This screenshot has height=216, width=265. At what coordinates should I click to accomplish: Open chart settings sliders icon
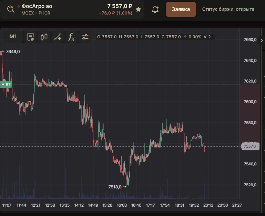[85, 37]
